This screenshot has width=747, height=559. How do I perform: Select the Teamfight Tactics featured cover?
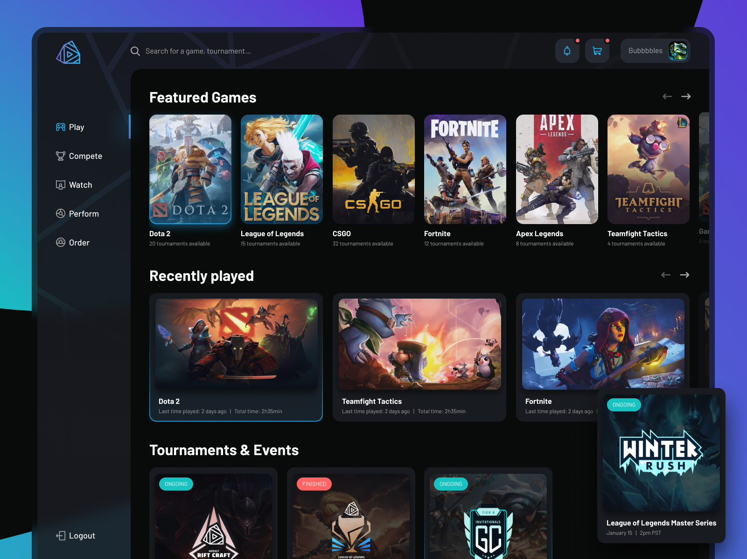(x=649, y=169)
